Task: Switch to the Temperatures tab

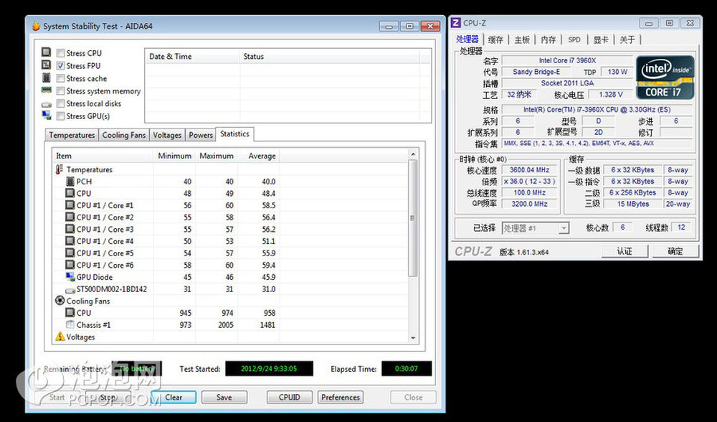Action: [x=72, y=135]
